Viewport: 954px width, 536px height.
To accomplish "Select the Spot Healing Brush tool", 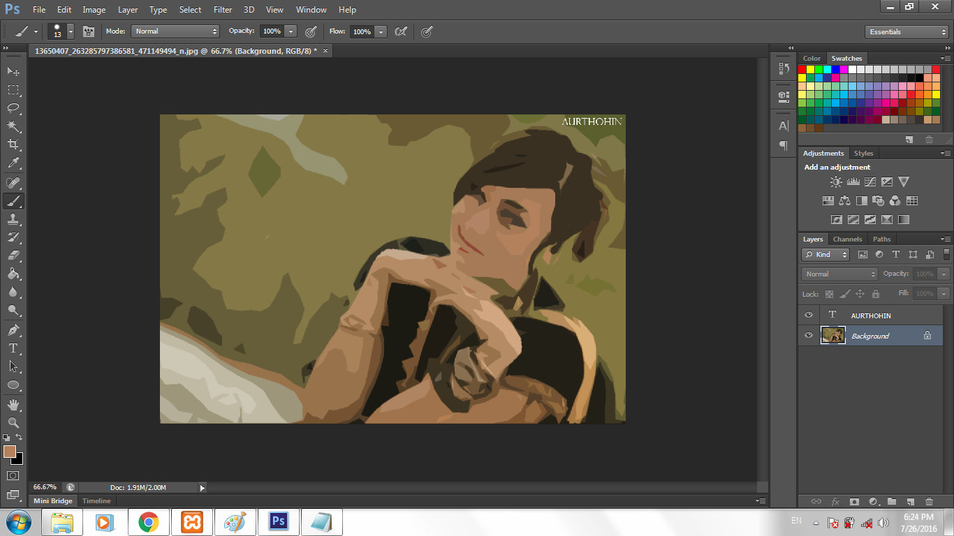I will [13, 183].
